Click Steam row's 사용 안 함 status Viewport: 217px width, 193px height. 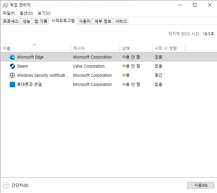tap(131, 66)
